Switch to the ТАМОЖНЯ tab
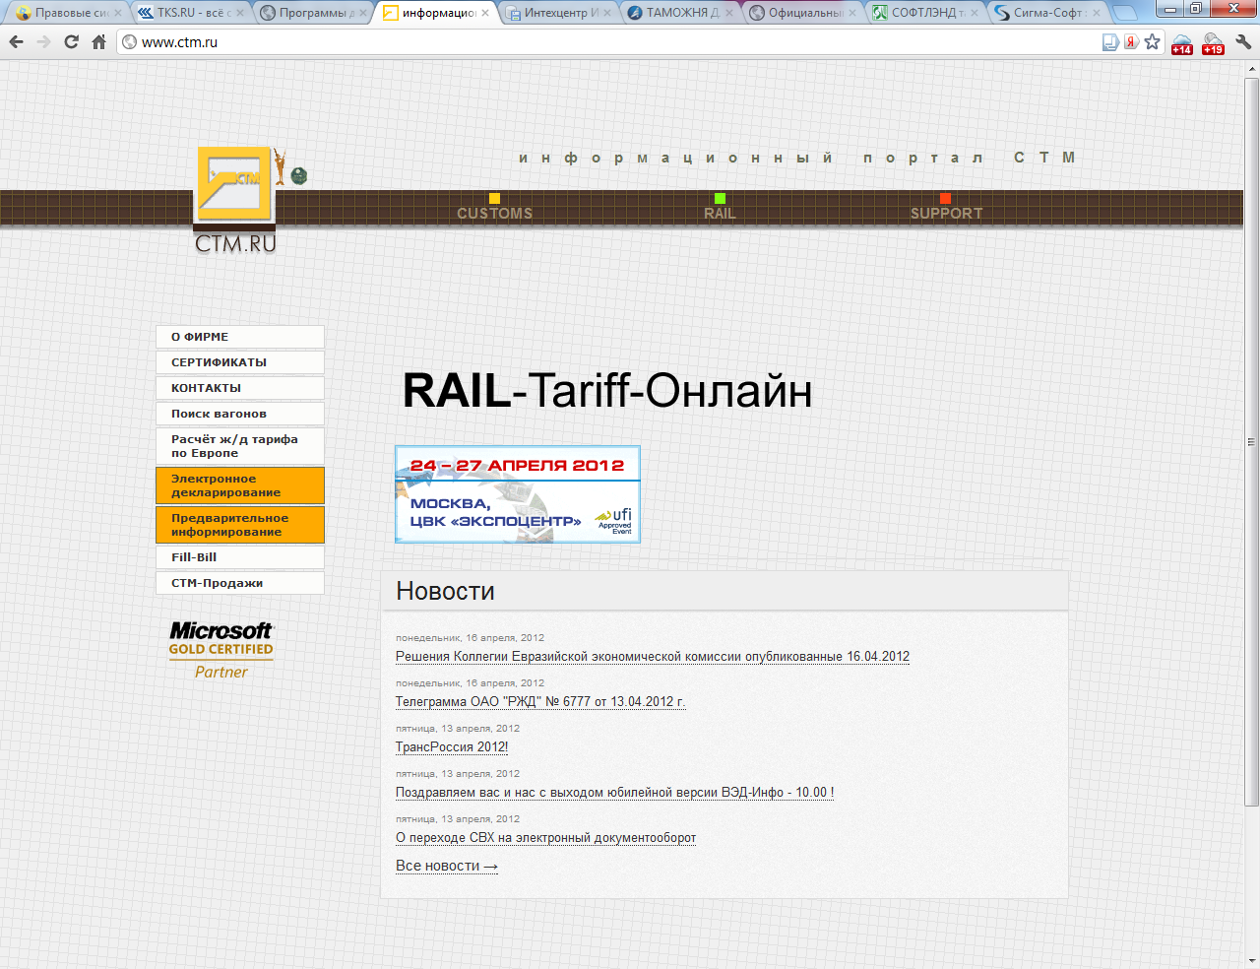 click(x=678, y=13)
